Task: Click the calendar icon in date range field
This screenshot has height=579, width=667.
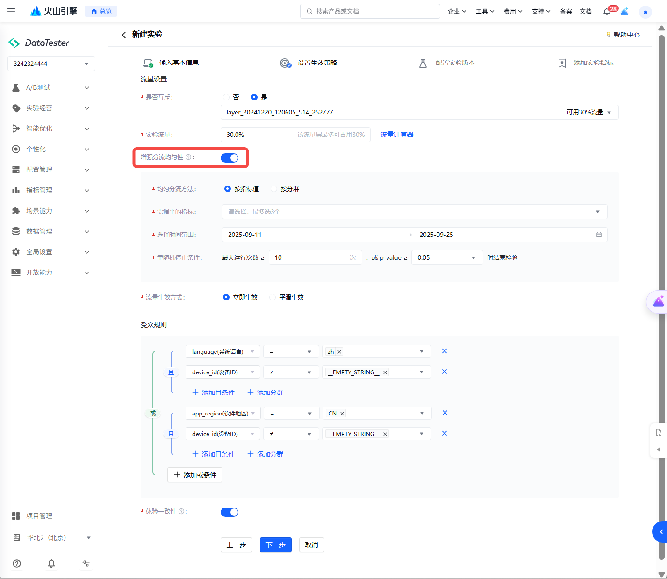Action: 599,235
